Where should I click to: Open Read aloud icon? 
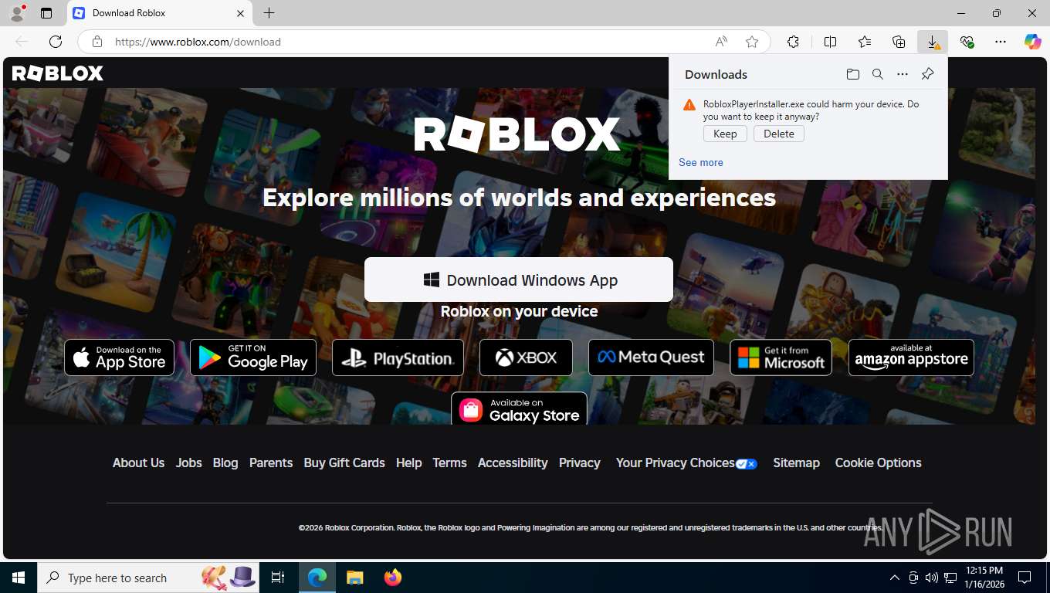pyautogui.click(x=721, y=42)
